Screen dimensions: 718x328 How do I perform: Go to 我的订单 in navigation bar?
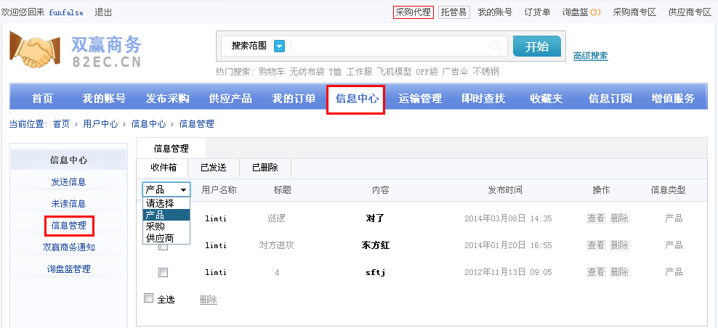[294, 99]
